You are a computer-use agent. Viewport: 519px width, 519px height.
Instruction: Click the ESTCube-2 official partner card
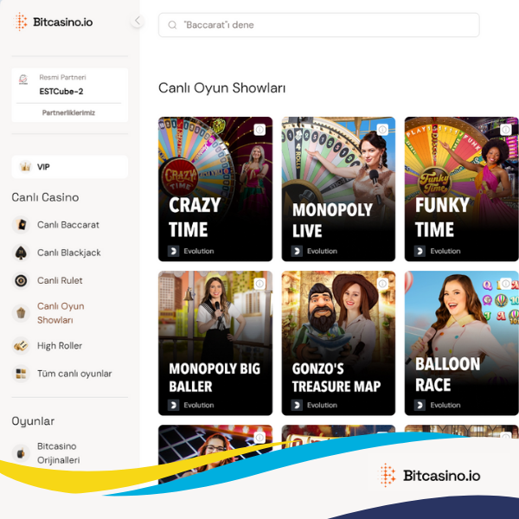click(70, 86)
